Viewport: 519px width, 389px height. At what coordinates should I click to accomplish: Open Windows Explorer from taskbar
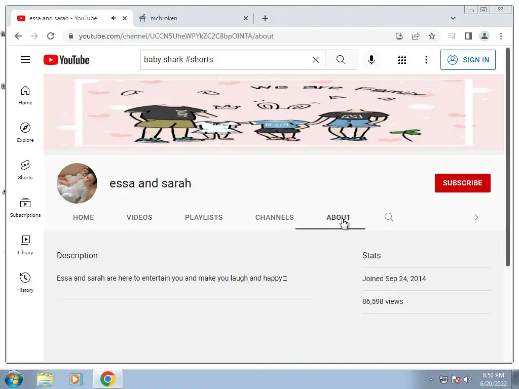click(x=45, y=379)
